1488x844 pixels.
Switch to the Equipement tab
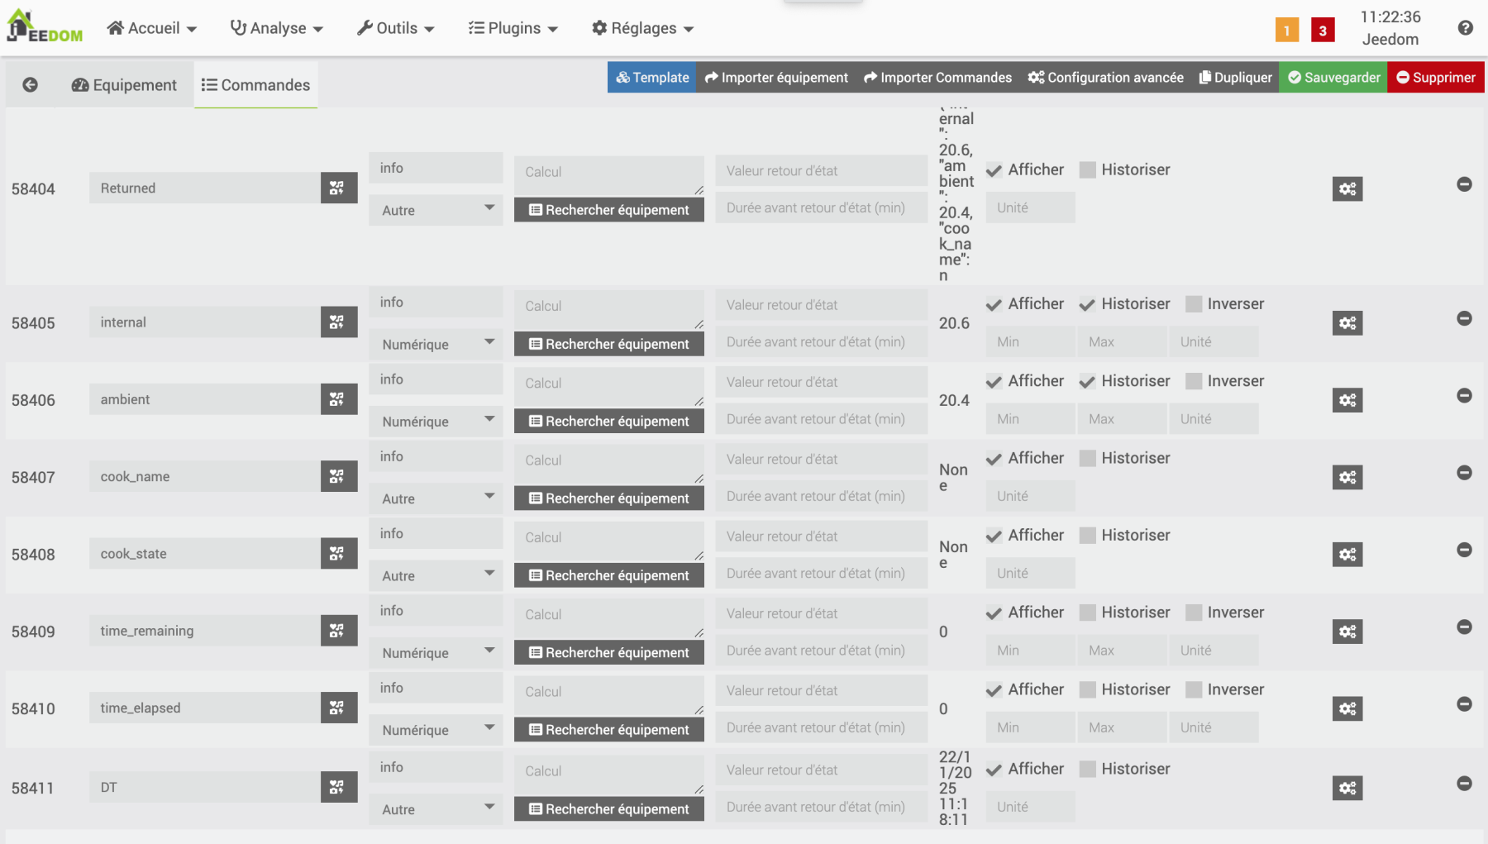pos(125,85)
